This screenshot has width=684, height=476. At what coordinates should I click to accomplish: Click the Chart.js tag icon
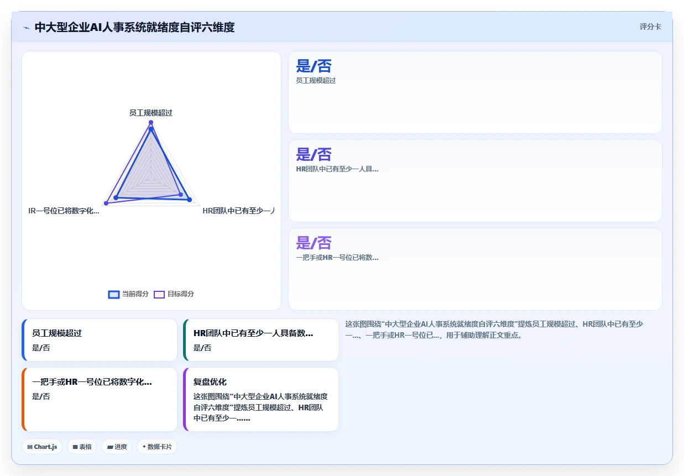click(x=30, y=447)
